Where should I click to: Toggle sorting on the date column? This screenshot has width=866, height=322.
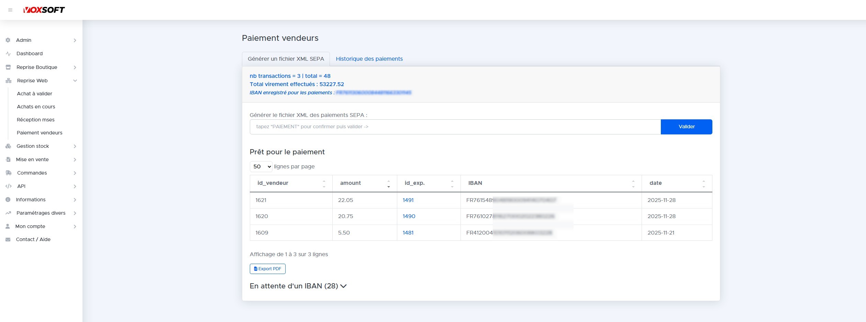click(x=703, y=183)
